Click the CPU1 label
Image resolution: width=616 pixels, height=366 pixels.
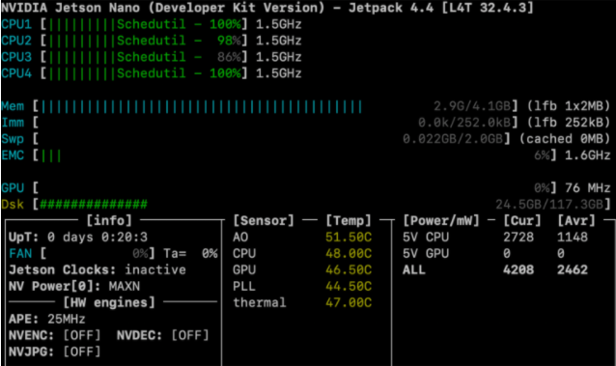pos(16,24)
